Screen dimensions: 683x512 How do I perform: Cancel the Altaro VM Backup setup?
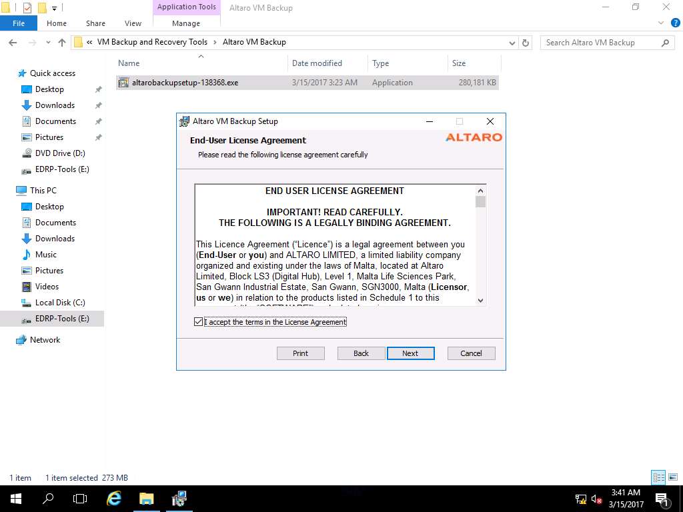[471, 353]
